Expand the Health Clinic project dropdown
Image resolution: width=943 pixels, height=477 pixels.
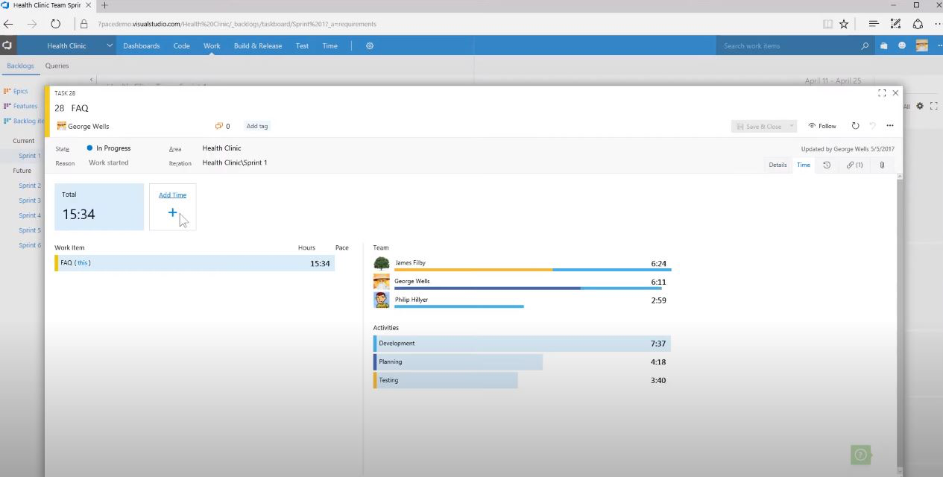click(109, 45)
